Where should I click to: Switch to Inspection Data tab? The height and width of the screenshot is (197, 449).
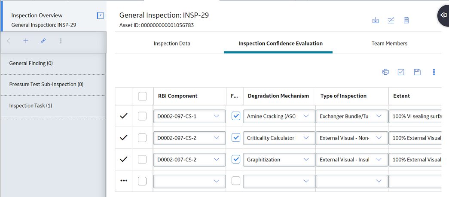172,43
